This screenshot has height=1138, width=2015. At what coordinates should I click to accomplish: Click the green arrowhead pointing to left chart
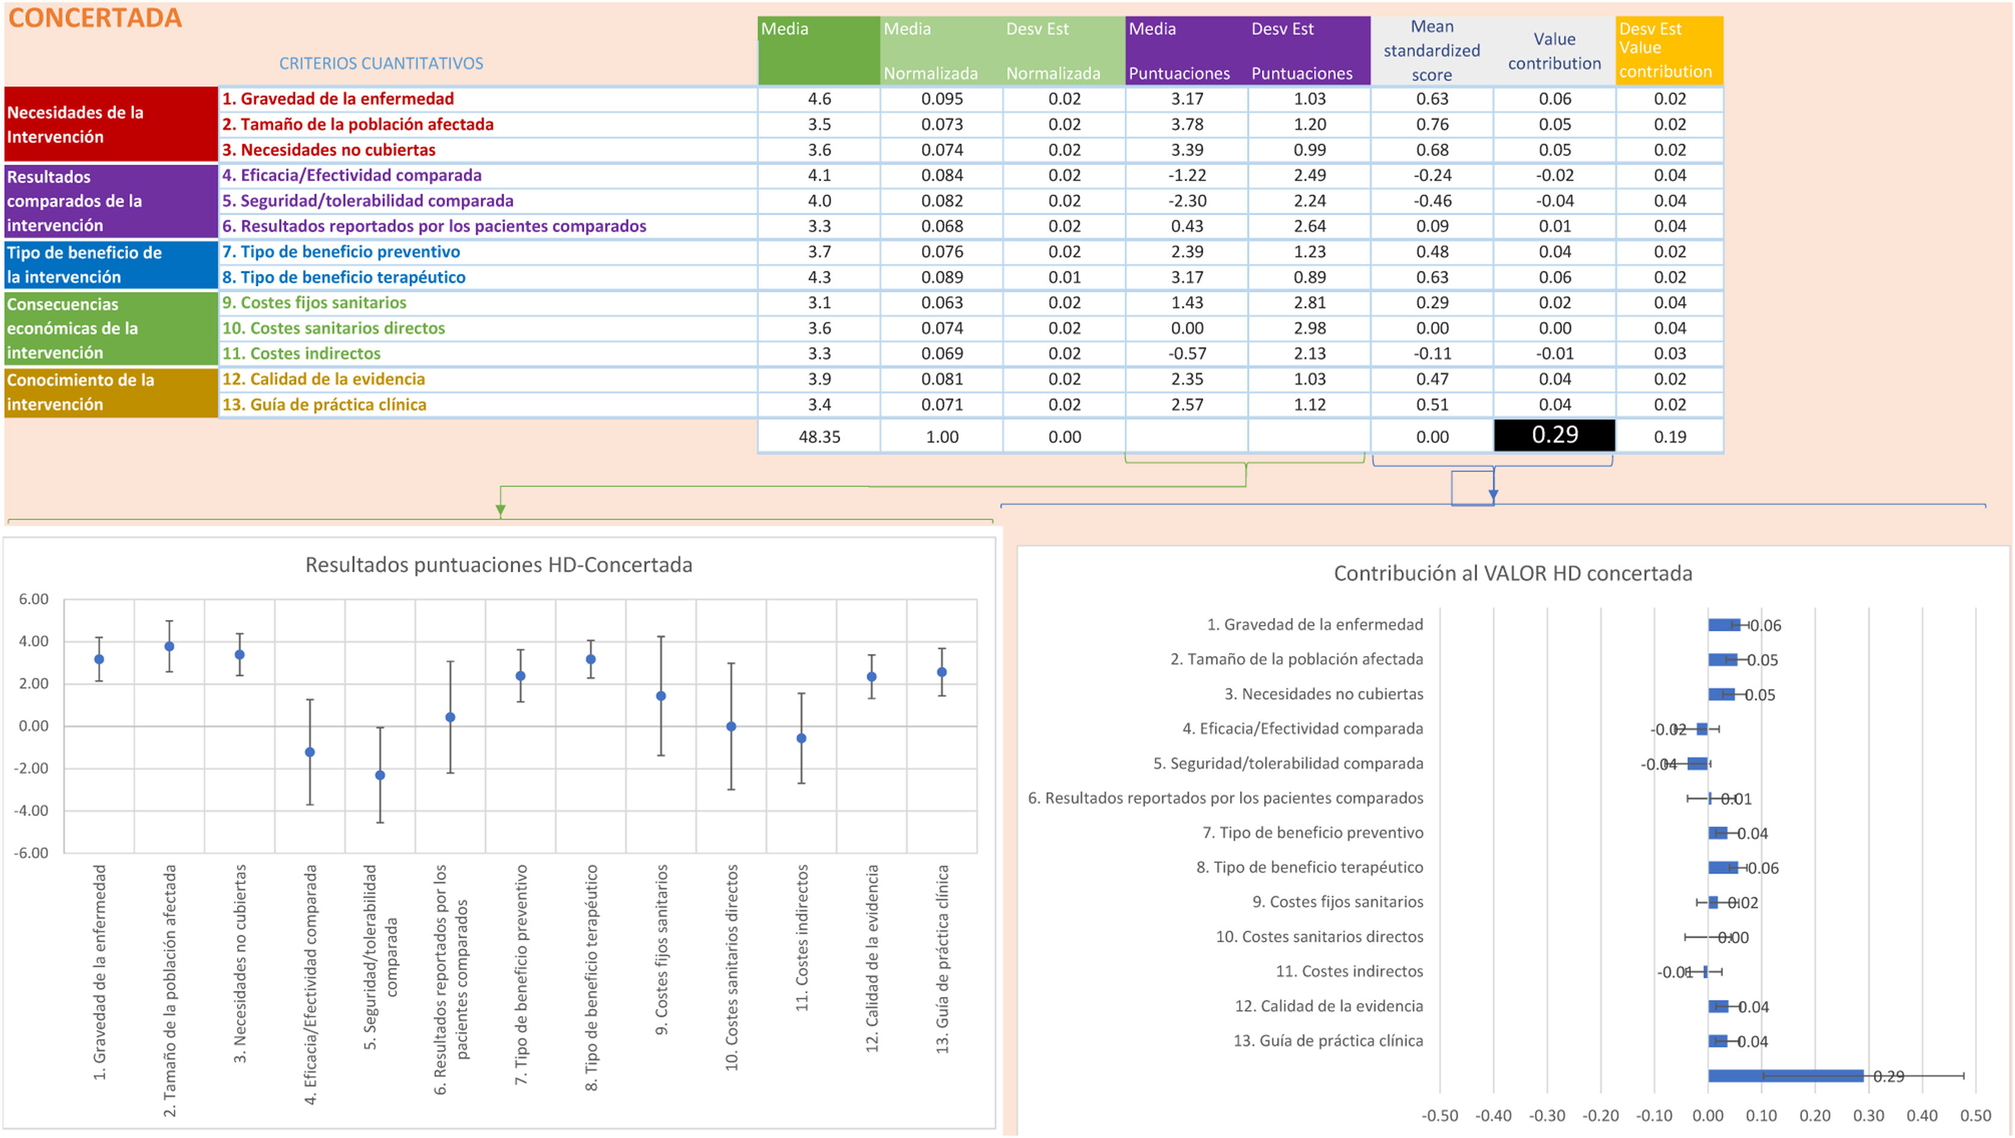tap(501, 510)
